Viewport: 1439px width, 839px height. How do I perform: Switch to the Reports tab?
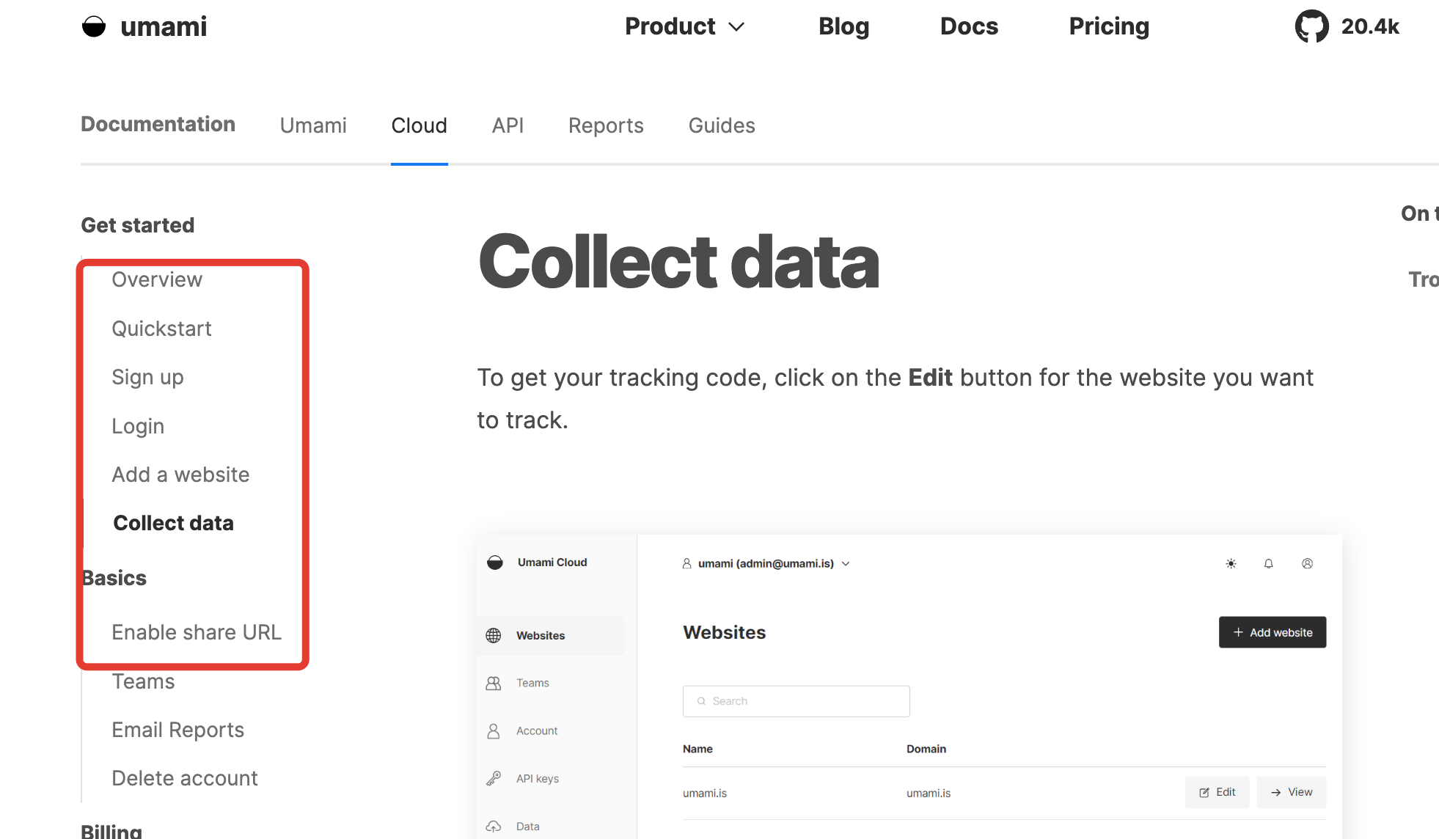coord(605,125)
